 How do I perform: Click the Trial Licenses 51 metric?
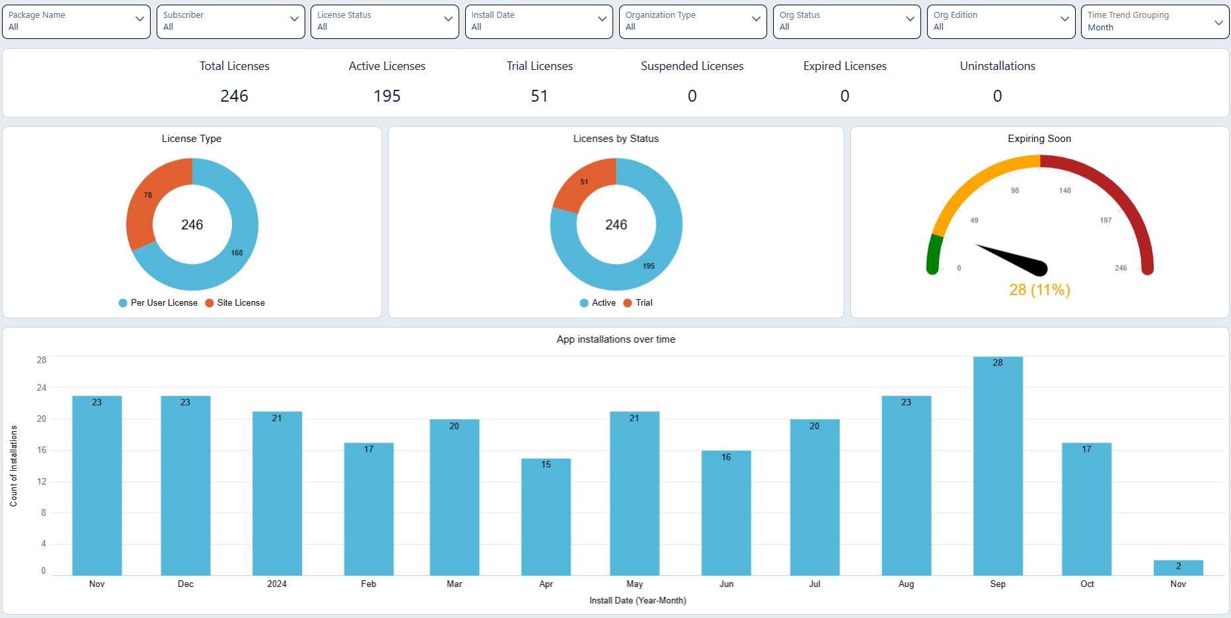[x=539, y=96]
